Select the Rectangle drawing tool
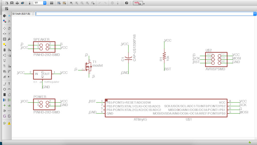Viewport: 257px width, 145px height. 4,95
